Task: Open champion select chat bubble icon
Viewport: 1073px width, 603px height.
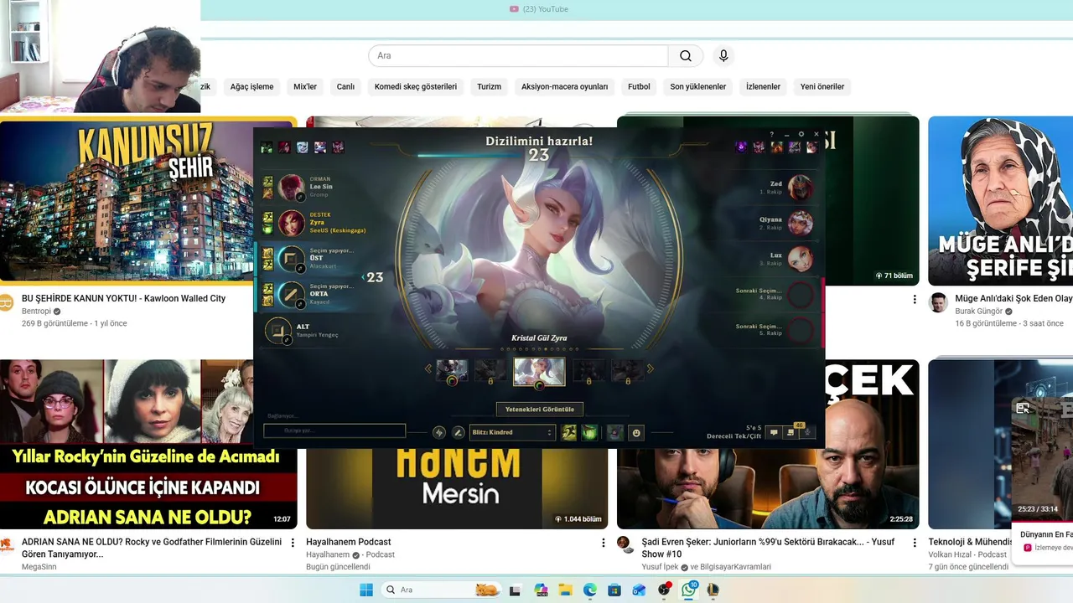Action: [774, 432]
